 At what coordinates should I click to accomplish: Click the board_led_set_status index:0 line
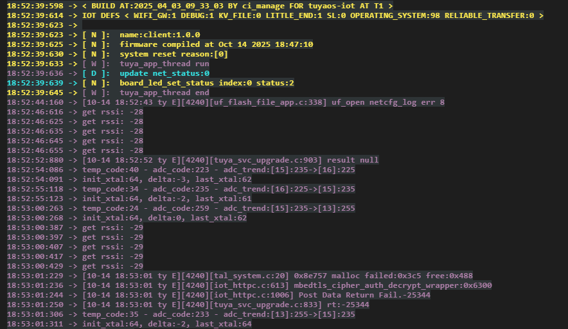[x=206, y=83]
